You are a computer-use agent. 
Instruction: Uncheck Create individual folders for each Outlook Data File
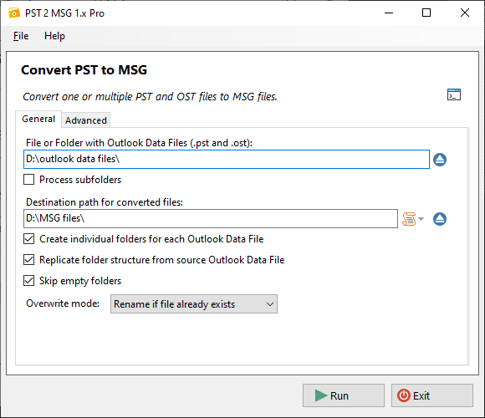click(28, 239)
